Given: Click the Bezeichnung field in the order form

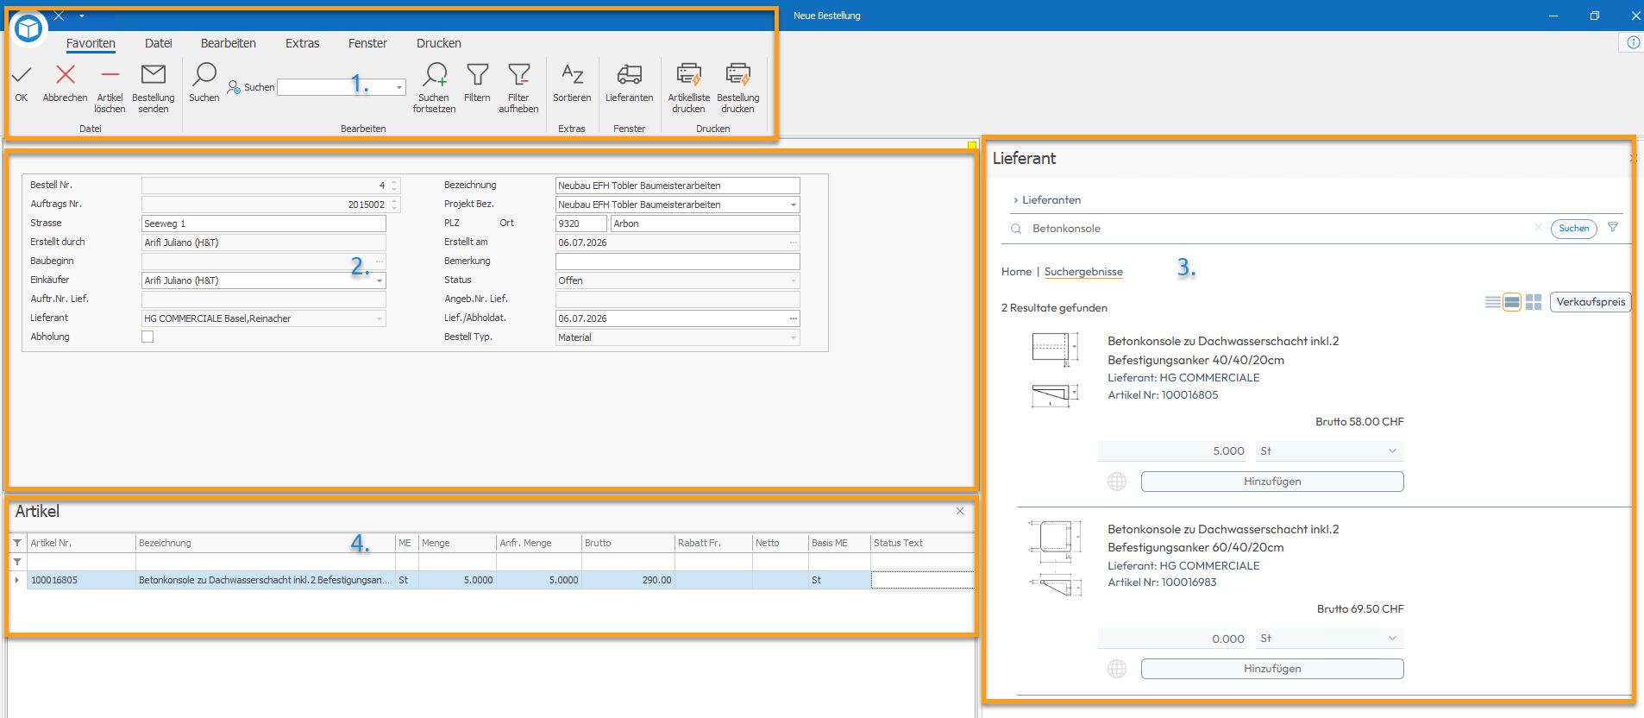Looking at the screenshot, I should 678,186.
